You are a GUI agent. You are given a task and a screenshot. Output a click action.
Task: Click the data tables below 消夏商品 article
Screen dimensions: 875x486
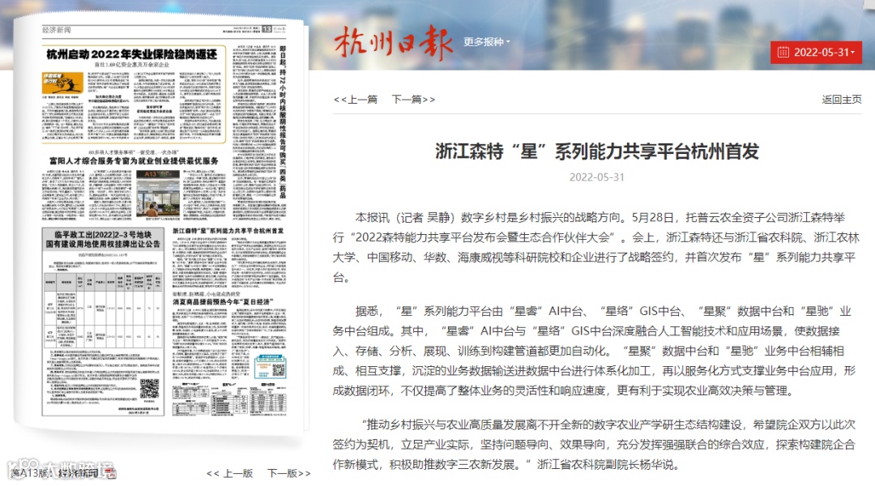pyautogui.click(x=229, y=399)
